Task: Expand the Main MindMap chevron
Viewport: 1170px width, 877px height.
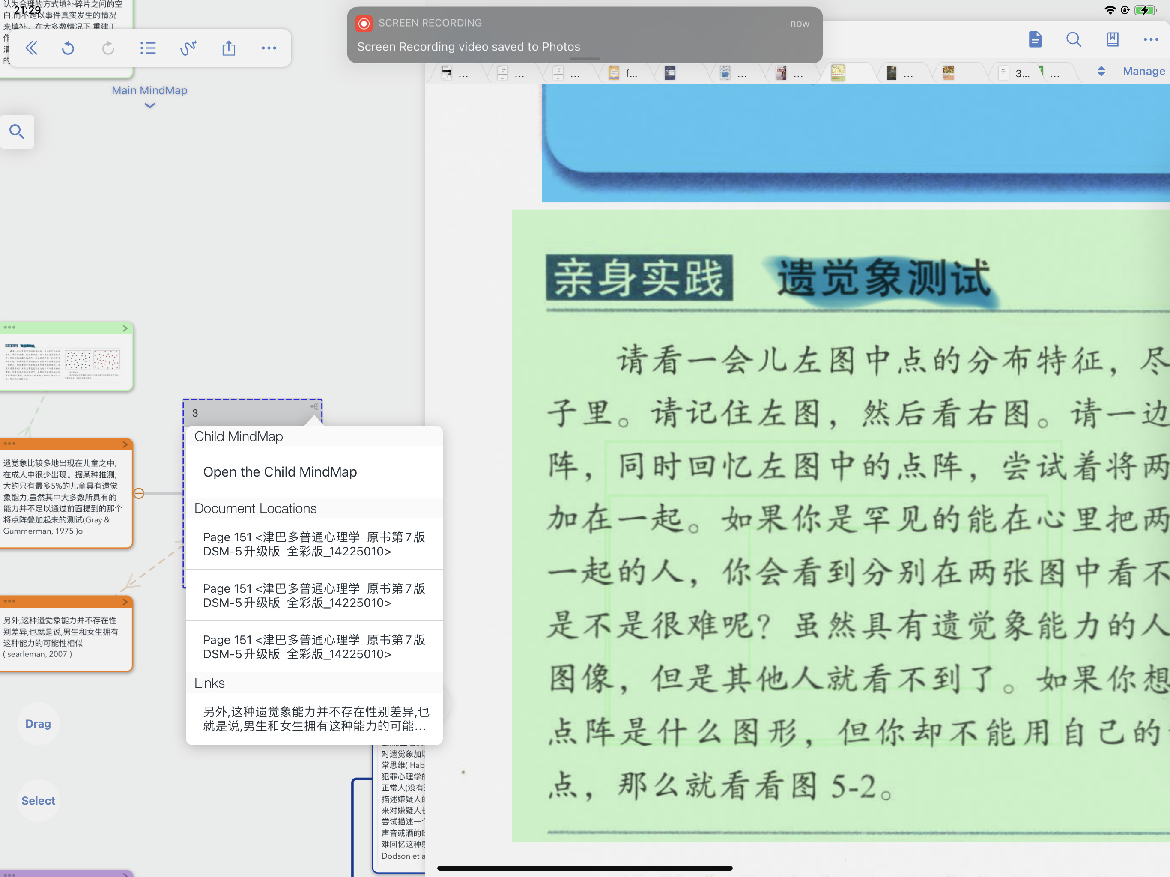Action: pos(150,105)
